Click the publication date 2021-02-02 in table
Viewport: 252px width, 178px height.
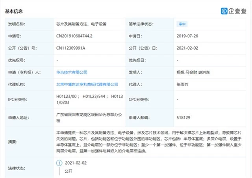[187, 48]
